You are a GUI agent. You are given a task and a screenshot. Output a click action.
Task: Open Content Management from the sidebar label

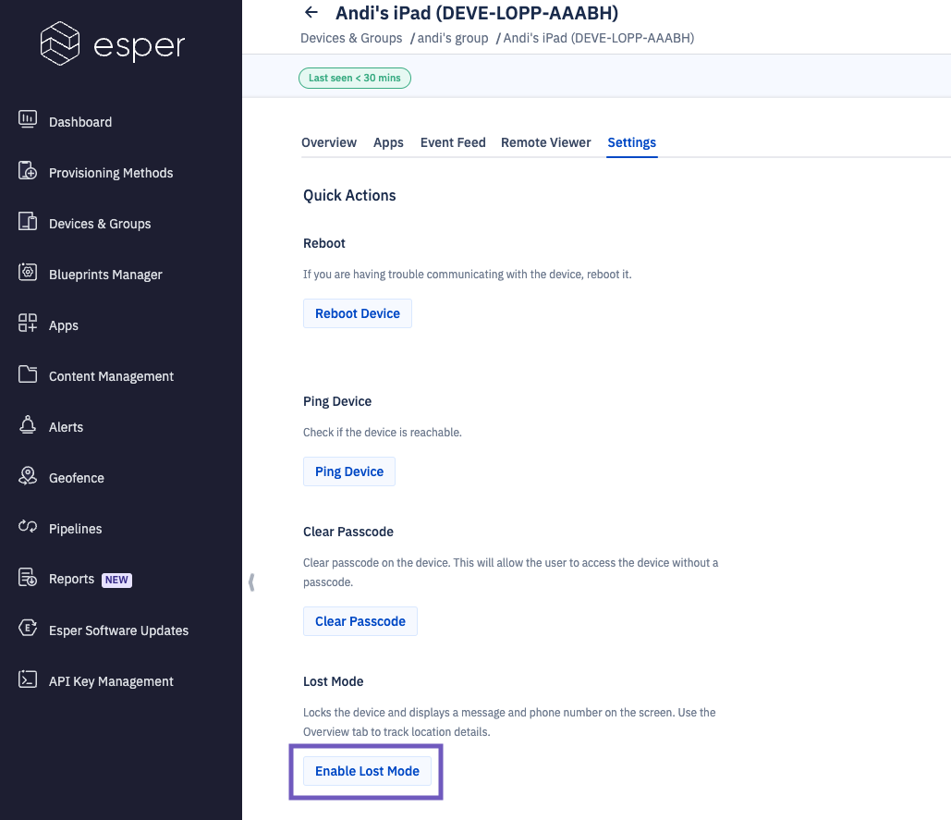[111, 376]
